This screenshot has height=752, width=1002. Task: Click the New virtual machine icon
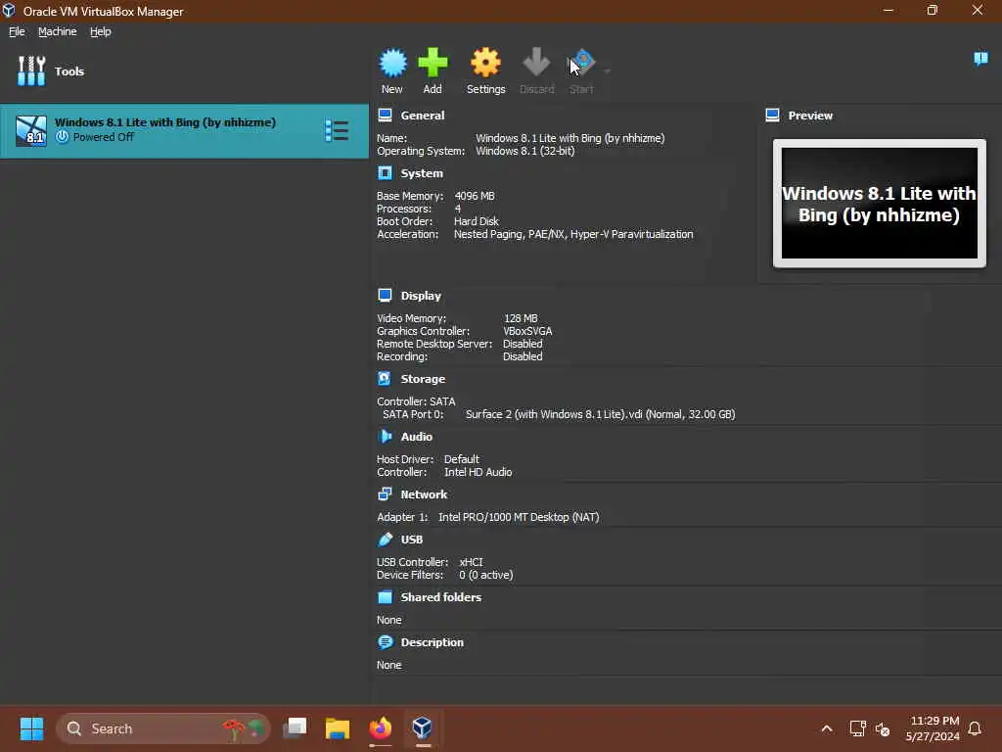(392, 63)
